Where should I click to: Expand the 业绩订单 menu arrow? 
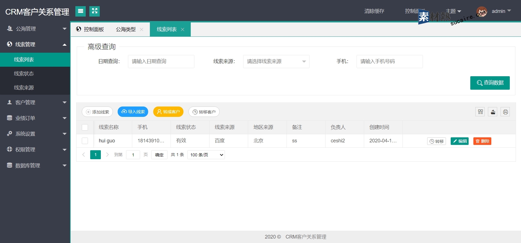click(x=65, y=118)
